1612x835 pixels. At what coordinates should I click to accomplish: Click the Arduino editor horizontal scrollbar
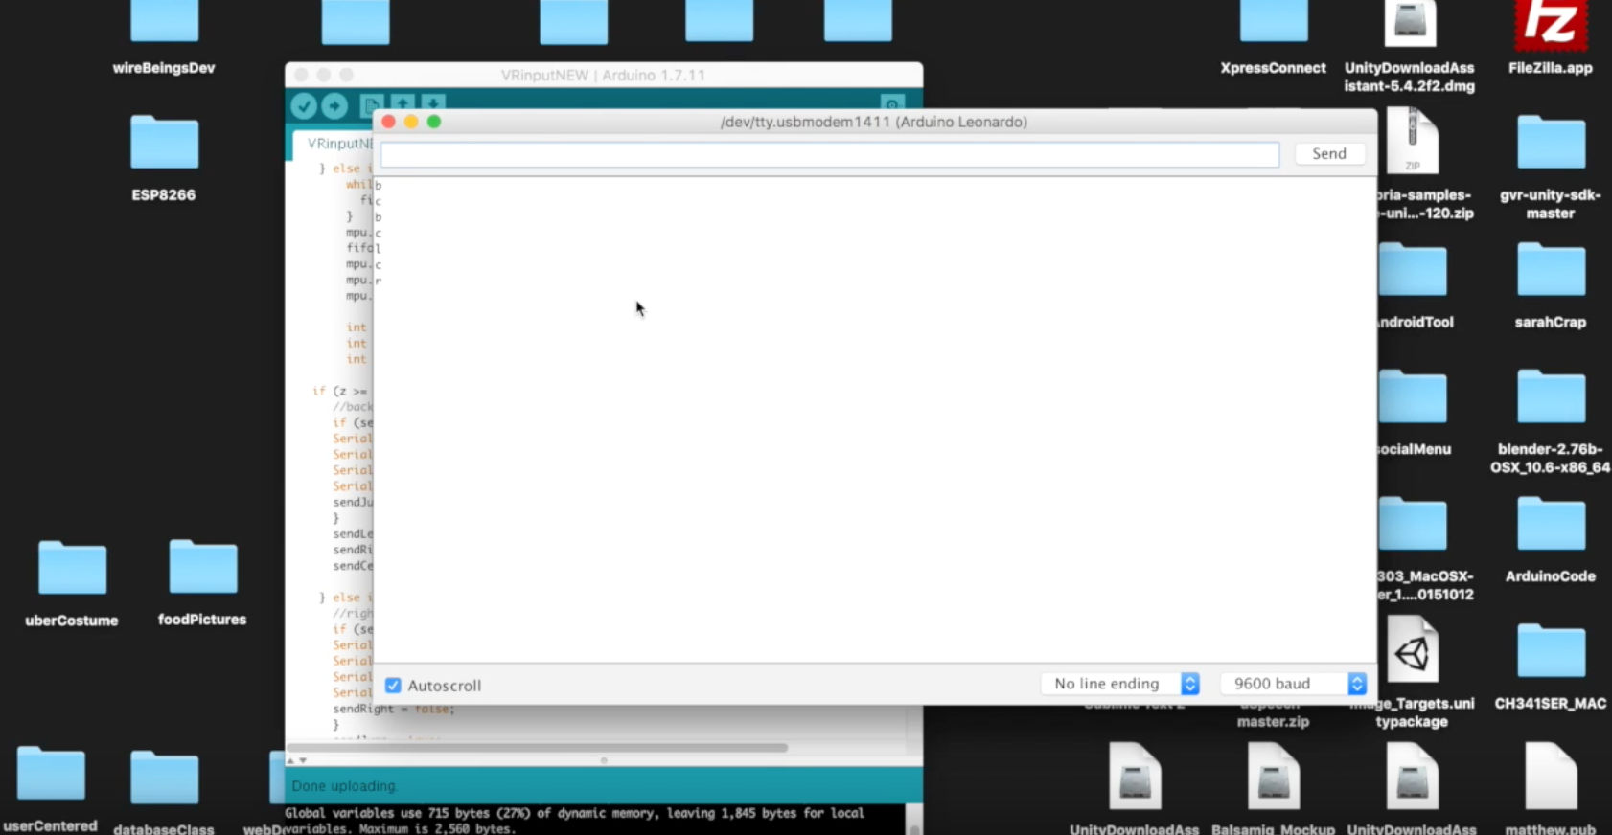[538, 748]
